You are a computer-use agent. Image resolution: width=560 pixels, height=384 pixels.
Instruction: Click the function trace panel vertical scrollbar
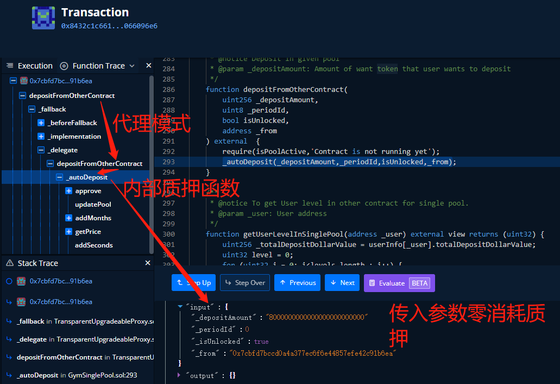click(152, 164)
